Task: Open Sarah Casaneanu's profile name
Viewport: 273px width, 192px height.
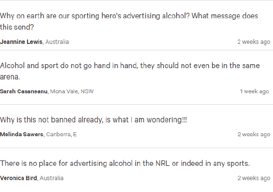Action: 24,91
